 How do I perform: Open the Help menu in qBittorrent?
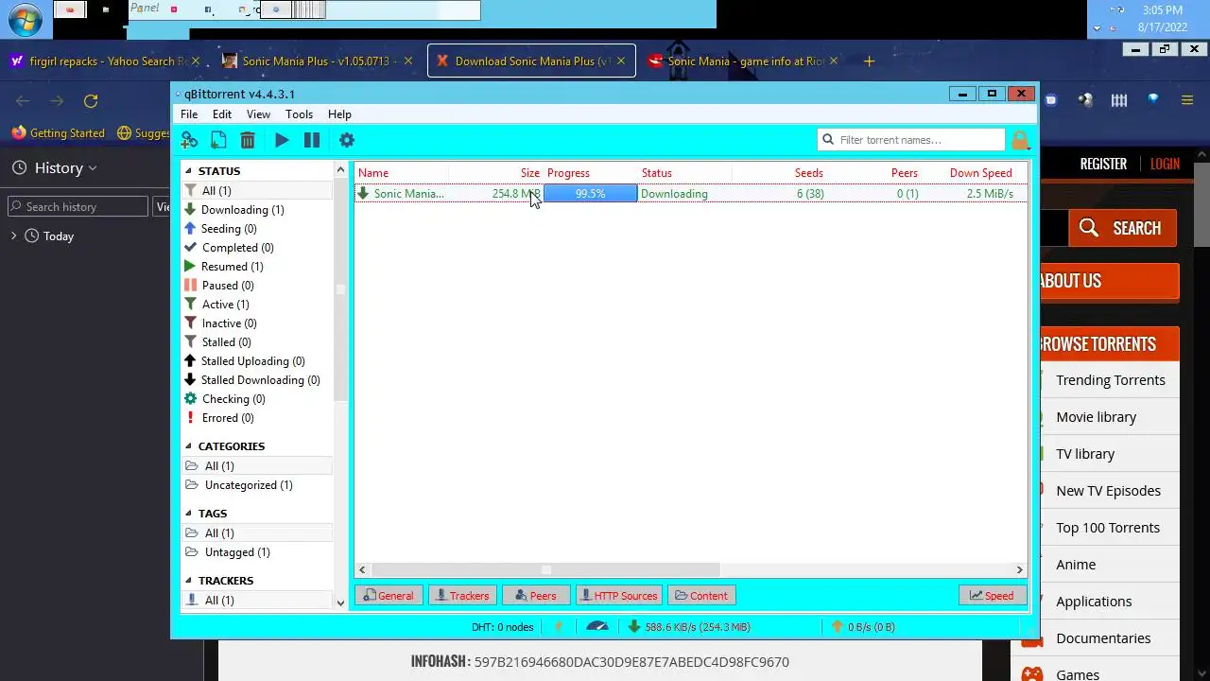[x=339, y=114]
